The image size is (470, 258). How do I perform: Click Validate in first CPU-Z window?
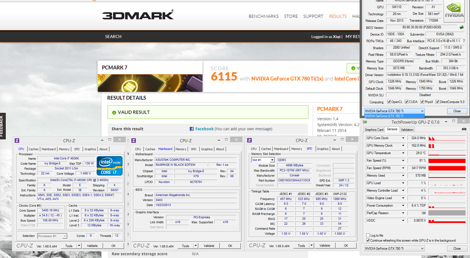point(92,246)
